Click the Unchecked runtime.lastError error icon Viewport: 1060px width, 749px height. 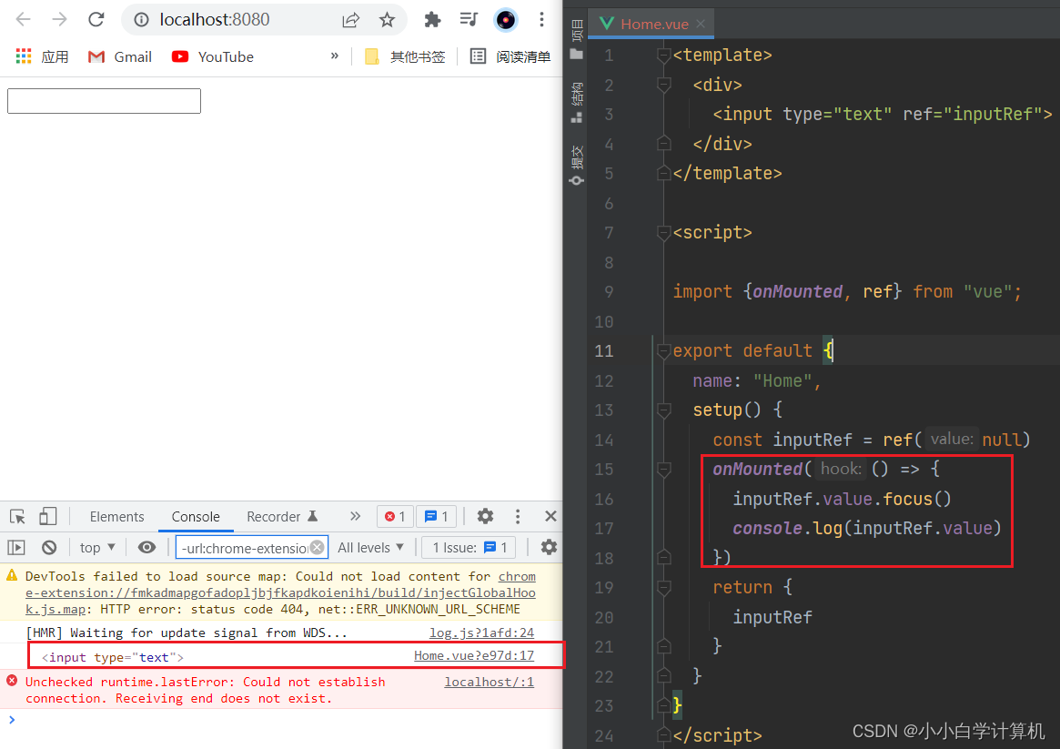(x=12, y=681)
